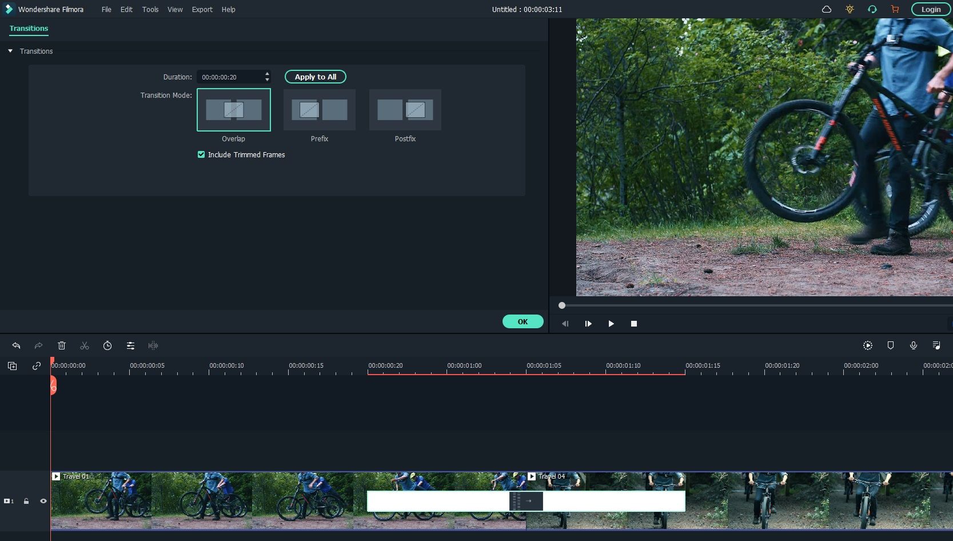Delete the selected item with trash icon

click(x=62, y=345)
